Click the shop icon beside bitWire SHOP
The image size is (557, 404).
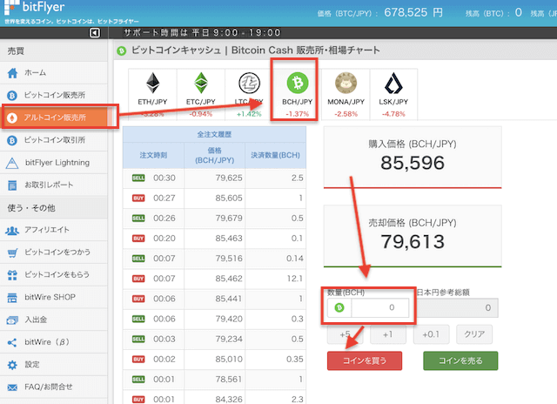click(12, 298)
